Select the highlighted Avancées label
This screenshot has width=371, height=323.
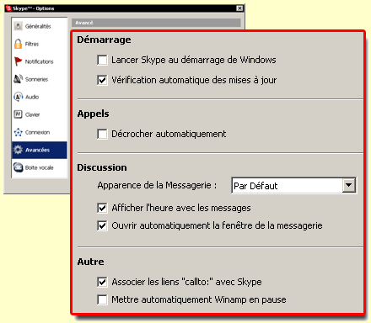(37, 150)
